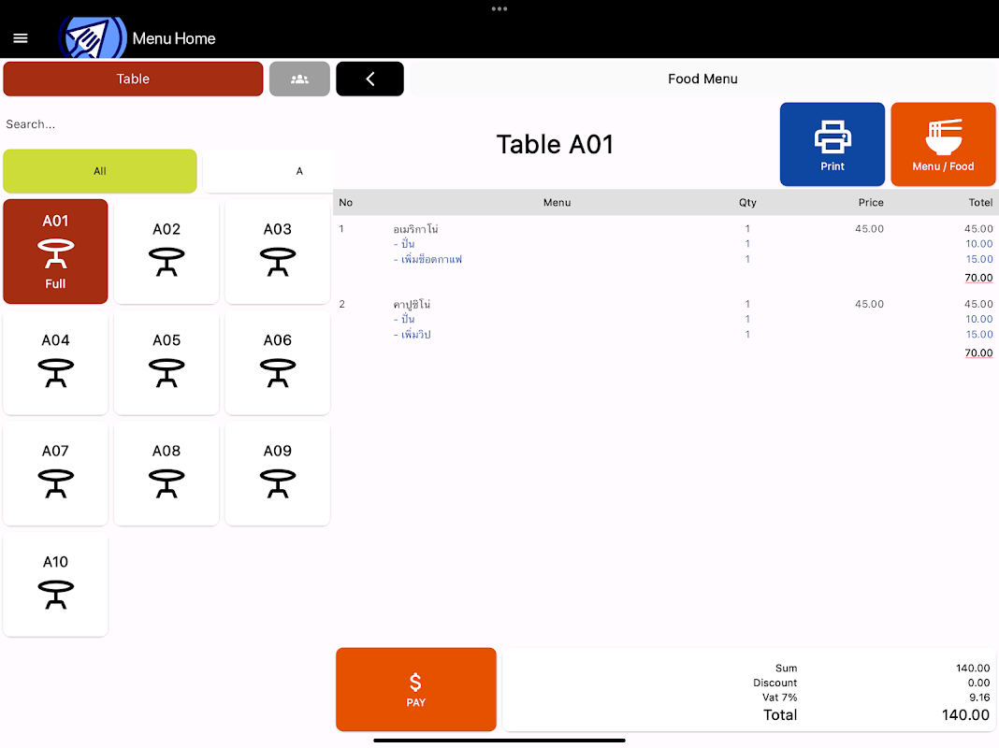Click the Total amount 140.00
This screenshot has height=748, width=999.
coord(965,715)
